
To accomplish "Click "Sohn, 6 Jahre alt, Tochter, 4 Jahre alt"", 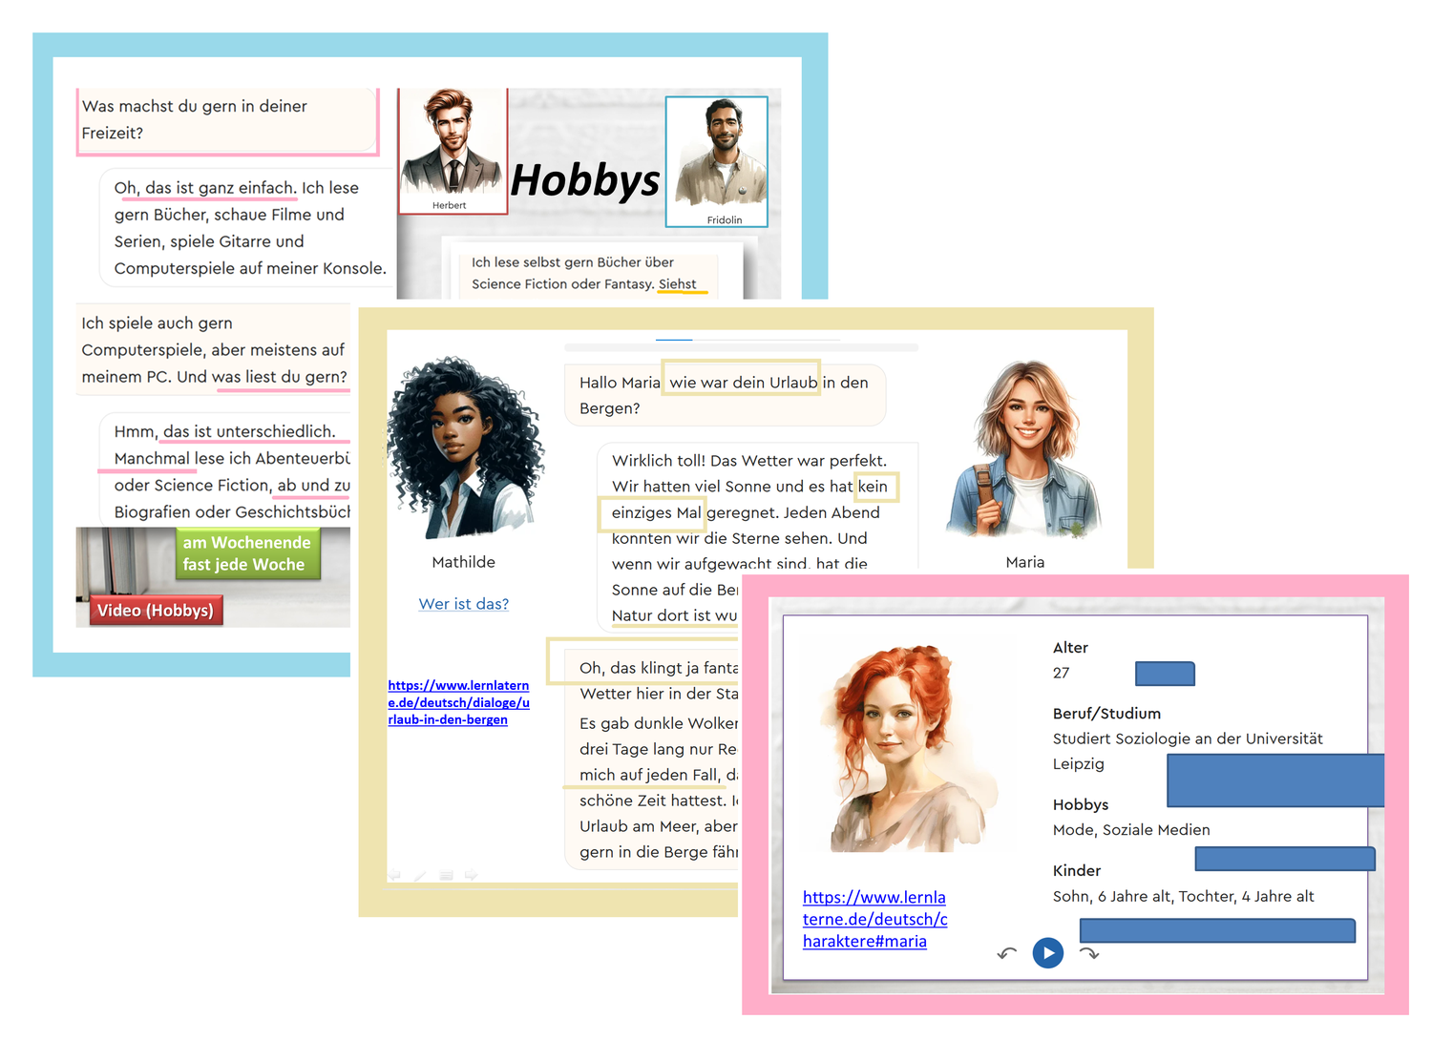I will point(1184,896).
